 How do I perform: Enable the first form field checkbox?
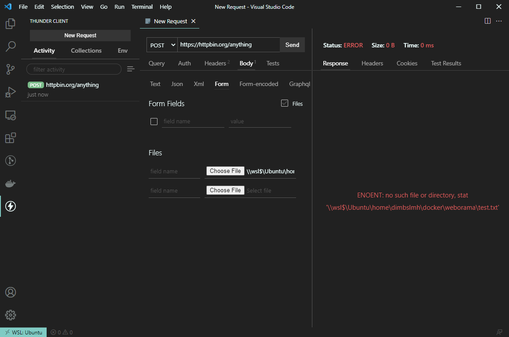point(154,121)
